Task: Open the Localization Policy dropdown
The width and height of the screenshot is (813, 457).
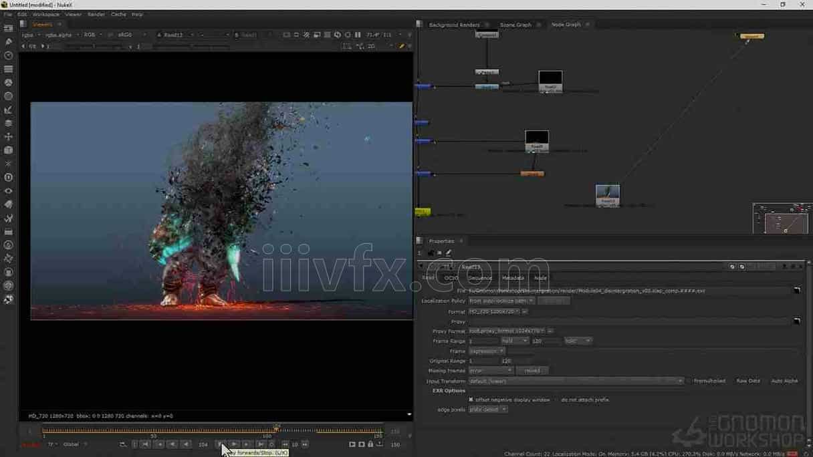Action: (501, 301)
